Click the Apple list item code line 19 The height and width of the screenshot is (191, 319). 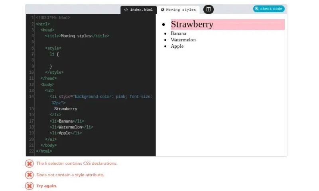pyautogui.click(x=65, y=133)
